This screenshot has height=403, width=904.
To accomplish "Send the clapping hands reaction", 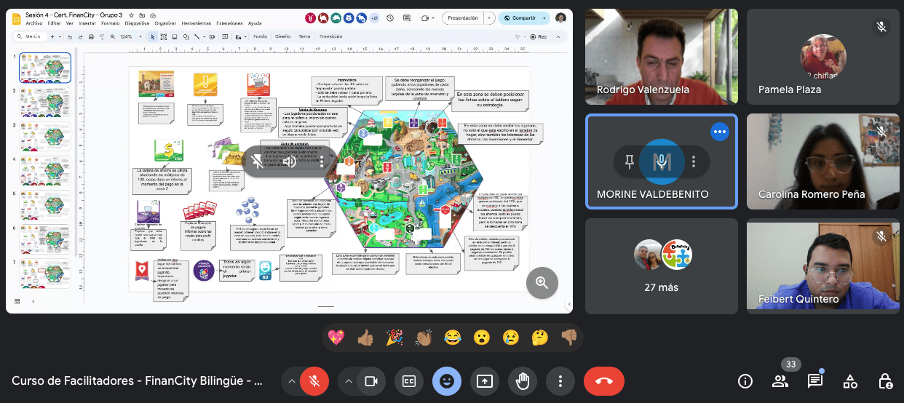I will coord(424,337).
